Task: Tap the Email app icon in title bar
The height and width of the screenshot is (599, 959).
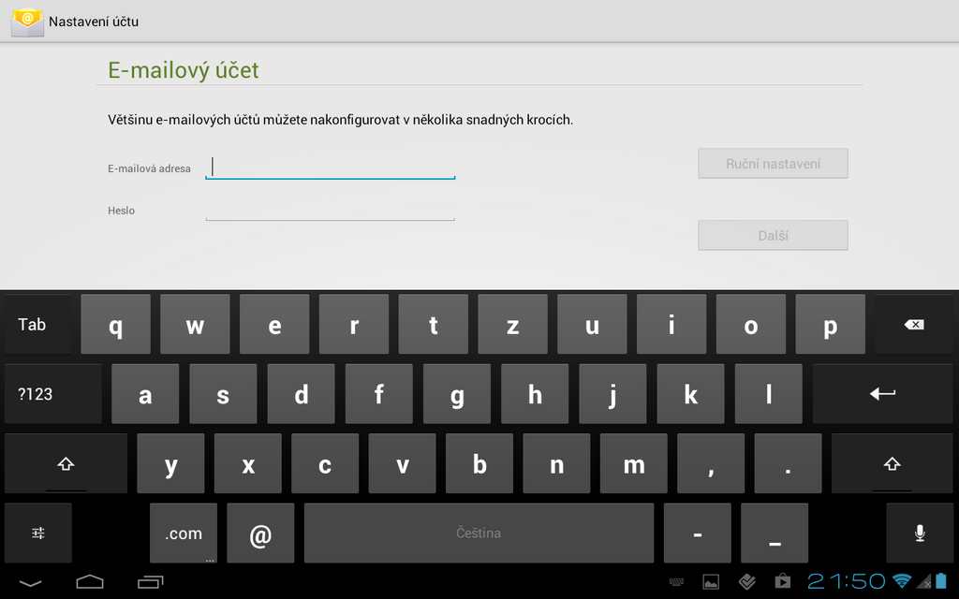Action: click(27, 21)
